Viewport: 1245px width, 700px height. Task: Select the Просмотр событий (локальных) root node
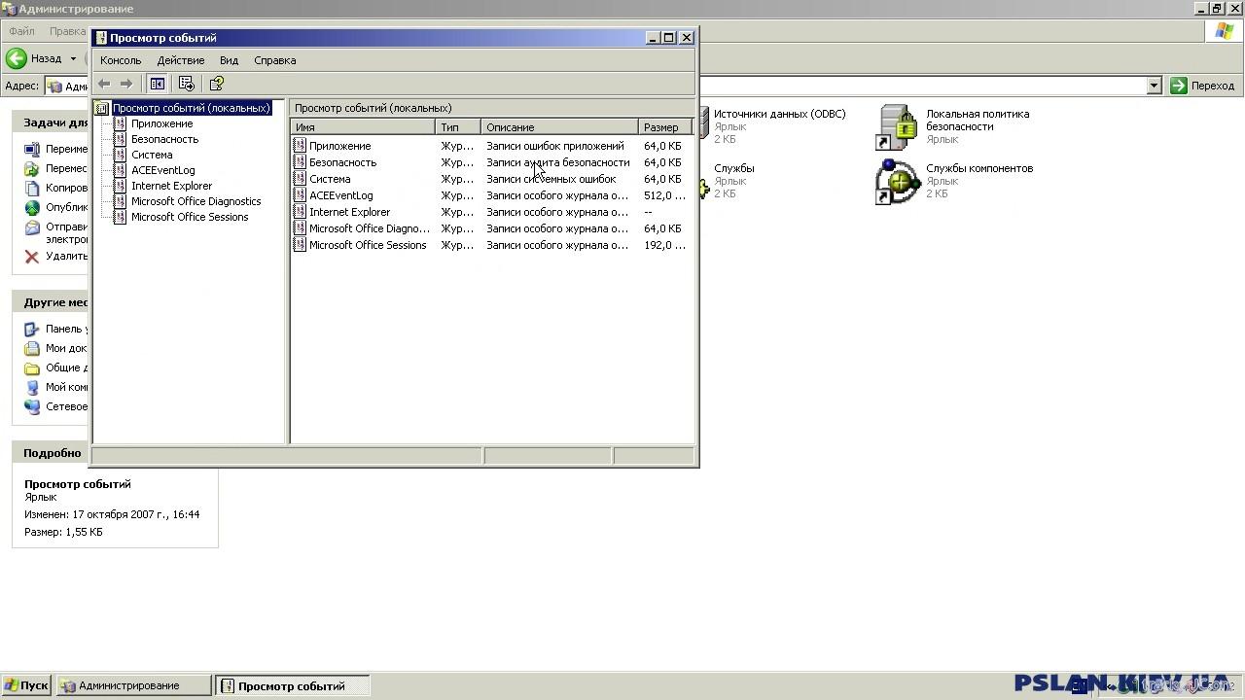[191, 108]
